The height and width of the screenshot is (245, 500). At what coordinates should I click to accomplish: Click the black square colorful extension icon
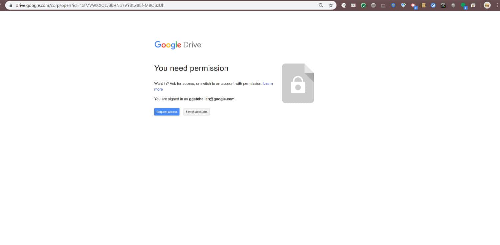[443, 5]
